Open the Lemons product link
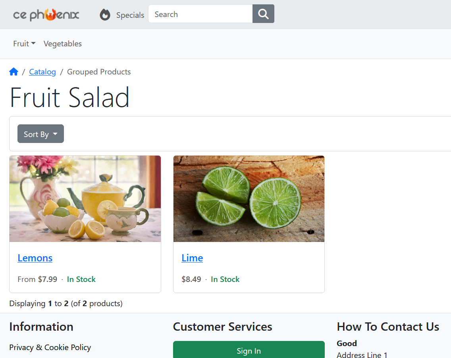Image resolution: width=451 pixels, height=358 pixels. point(35,258)
